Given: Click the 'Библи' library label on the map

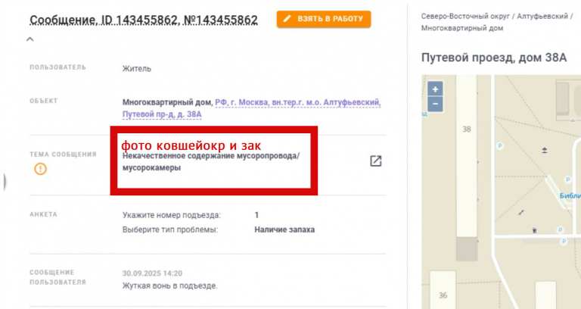Looking at the screenshot, I should click(x=570, y=196).
